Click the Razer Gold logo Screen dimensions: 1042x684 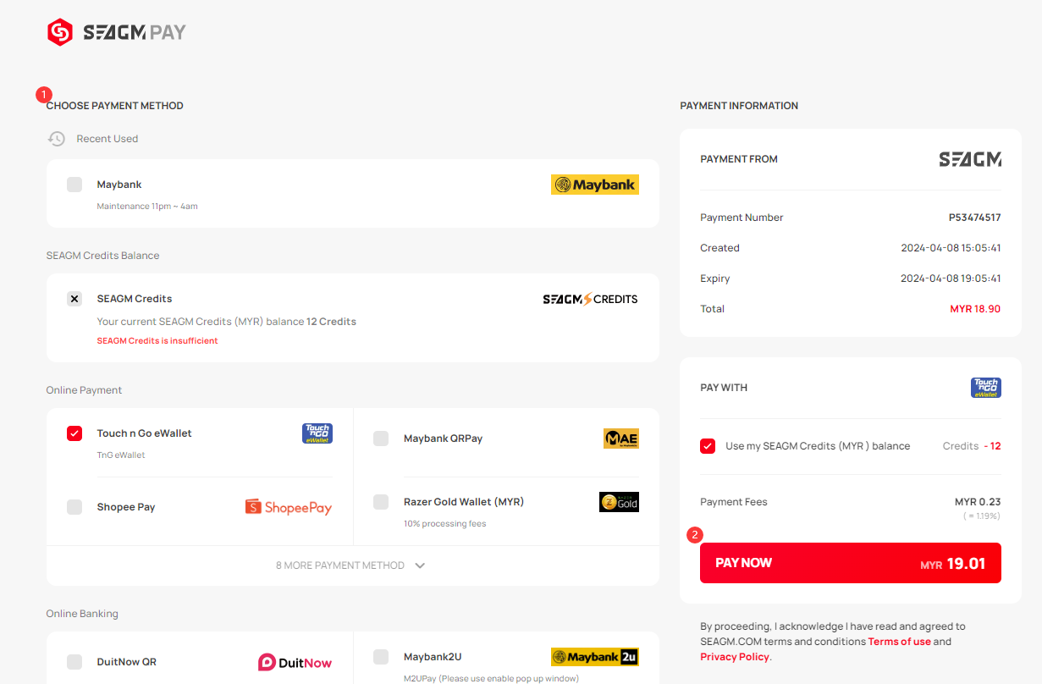(x=619, y=502)
